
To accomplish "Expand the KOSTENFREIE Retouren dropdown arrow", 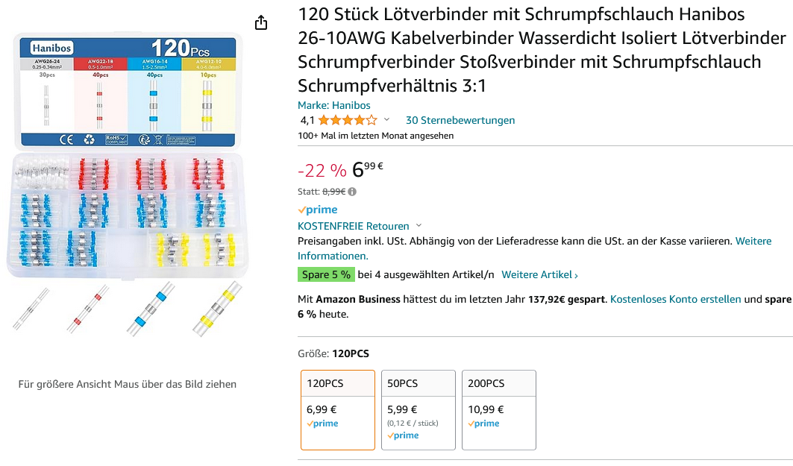I will pyautogui.click(x=419, y=226).
